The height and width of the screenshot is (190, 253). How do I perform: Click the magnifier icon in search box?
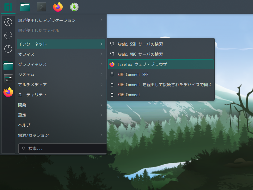coord(24,149)
